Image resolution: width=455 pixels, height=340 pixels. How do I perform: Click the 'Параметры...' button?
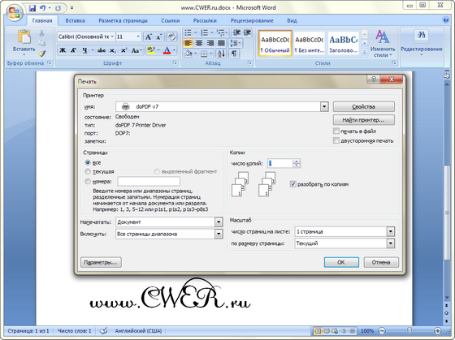pyautogui.click(x=101, y=262)
